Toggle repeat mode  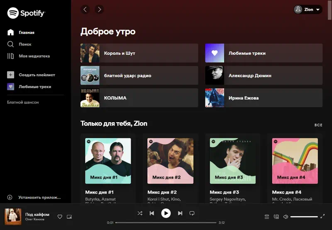[x=192, y=213]
